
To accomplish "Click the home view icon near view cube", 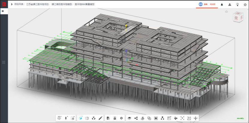I will [227, 12].
